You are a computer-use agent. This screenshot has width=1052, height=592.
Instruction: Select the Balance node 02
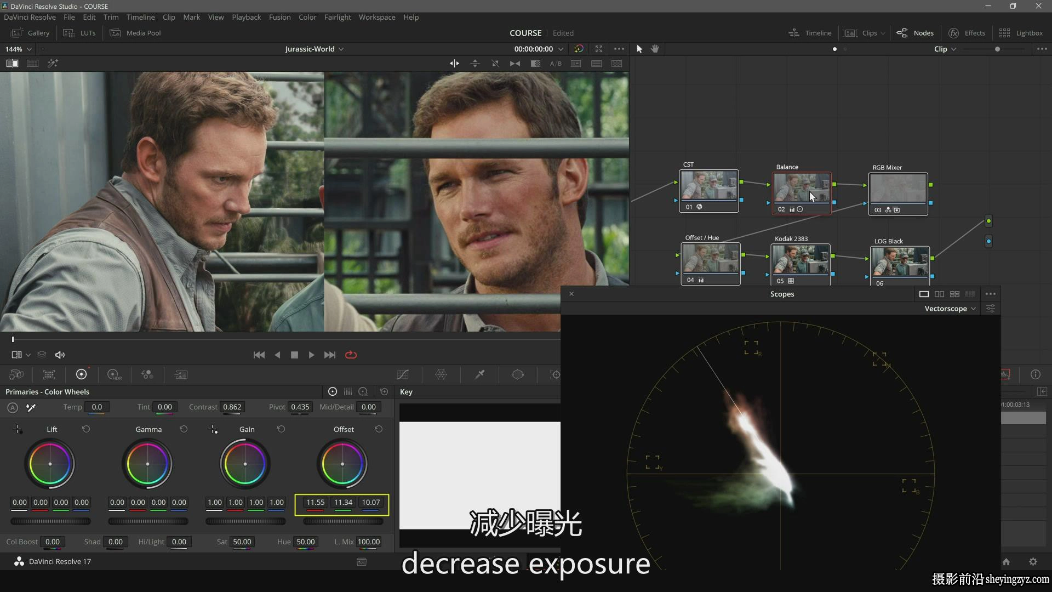click(802, 193)
